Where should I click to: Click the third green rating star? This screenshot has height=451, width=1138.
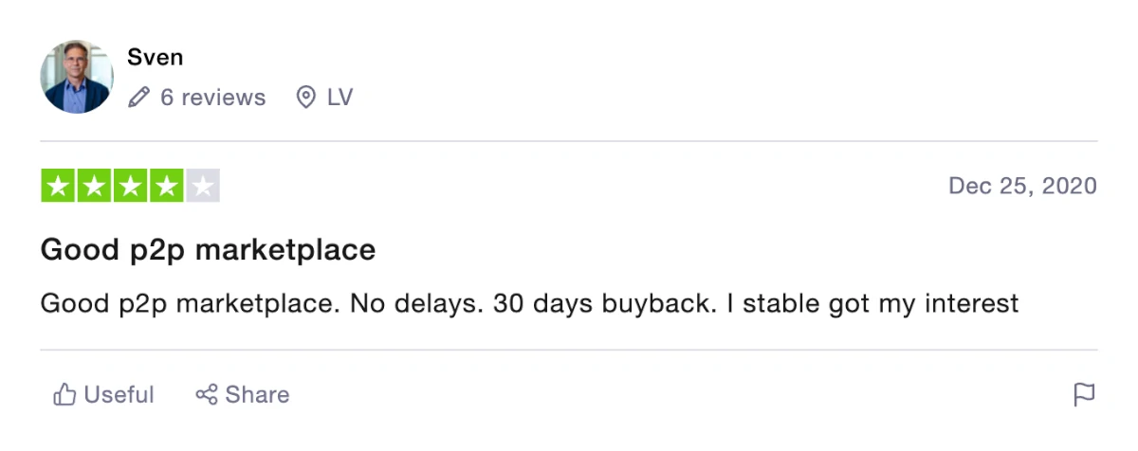[x=130, y=186]
